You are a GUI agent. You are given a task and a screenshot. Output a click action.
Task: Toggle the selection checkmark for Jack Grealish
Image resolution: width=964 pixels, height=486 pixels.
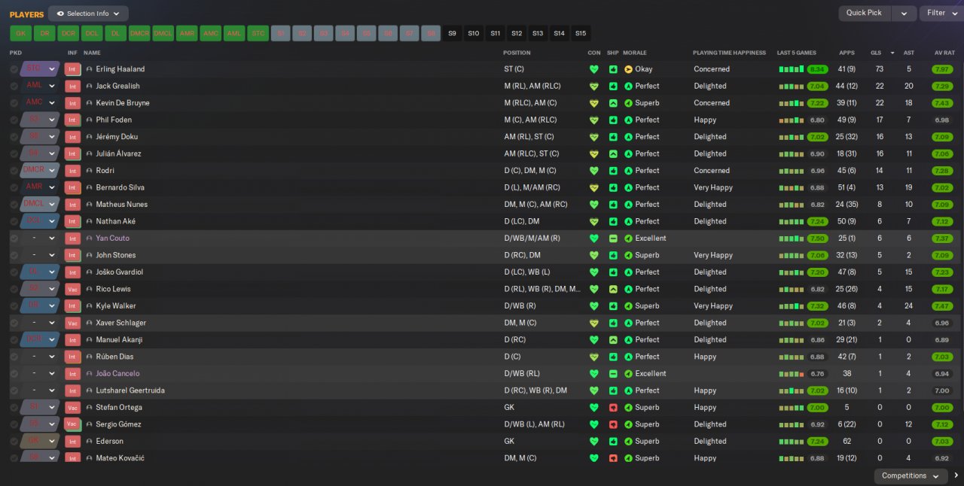coord(14,86)
